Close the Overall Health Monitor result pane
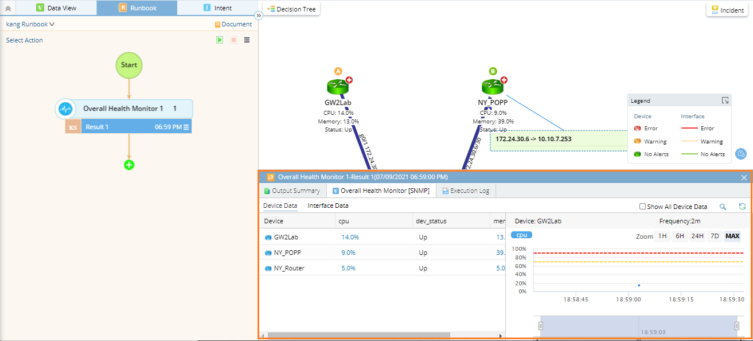The height and width of the screenshot is (341, 753). point(744,177)
